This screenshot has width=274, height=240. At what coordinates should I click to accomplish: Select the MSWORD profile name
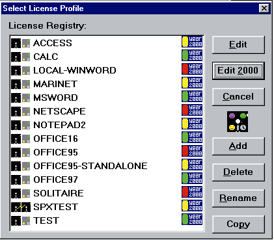(55, 98)
